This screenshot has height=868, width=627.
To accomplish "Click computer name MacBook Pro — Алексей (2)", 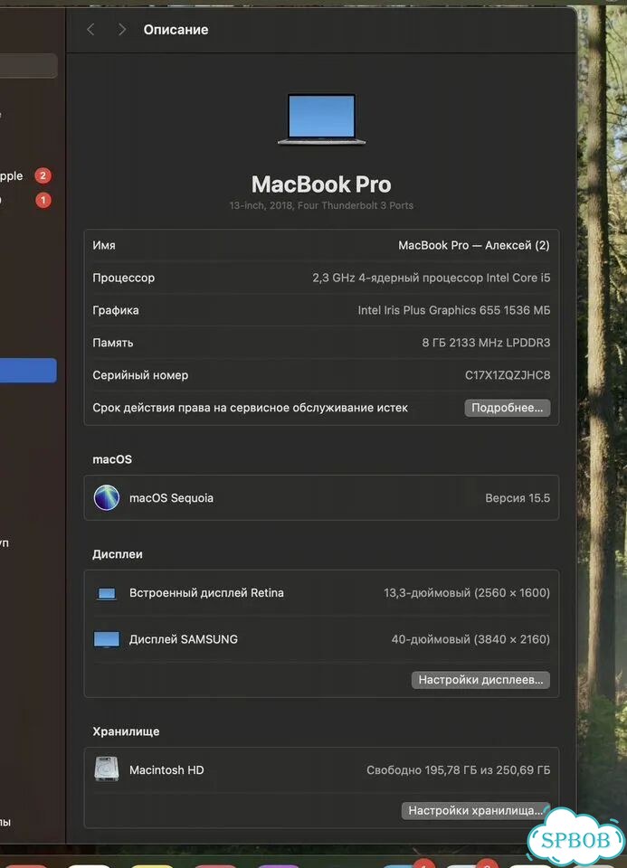I will tap(474, 245).
